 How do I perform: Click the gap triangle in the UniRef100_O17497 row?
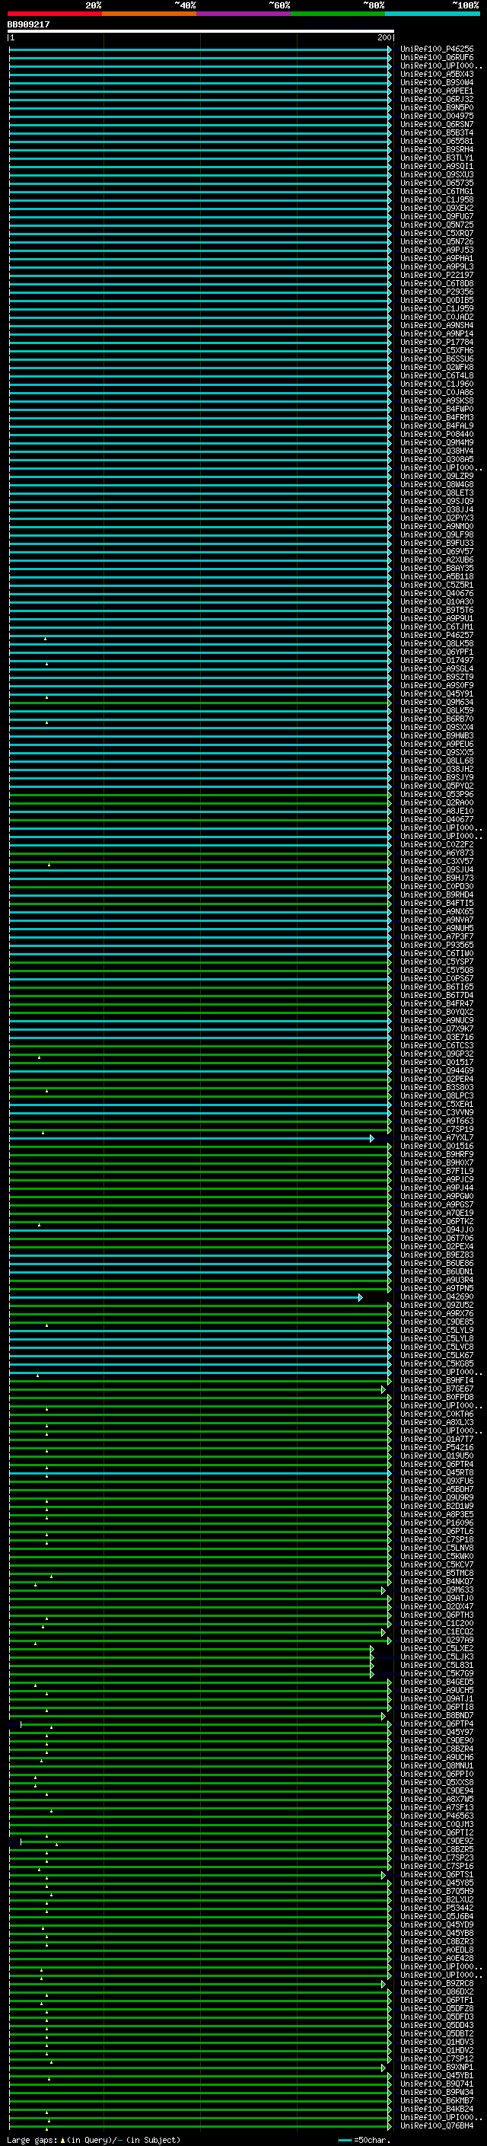click(x=46, y=664)
